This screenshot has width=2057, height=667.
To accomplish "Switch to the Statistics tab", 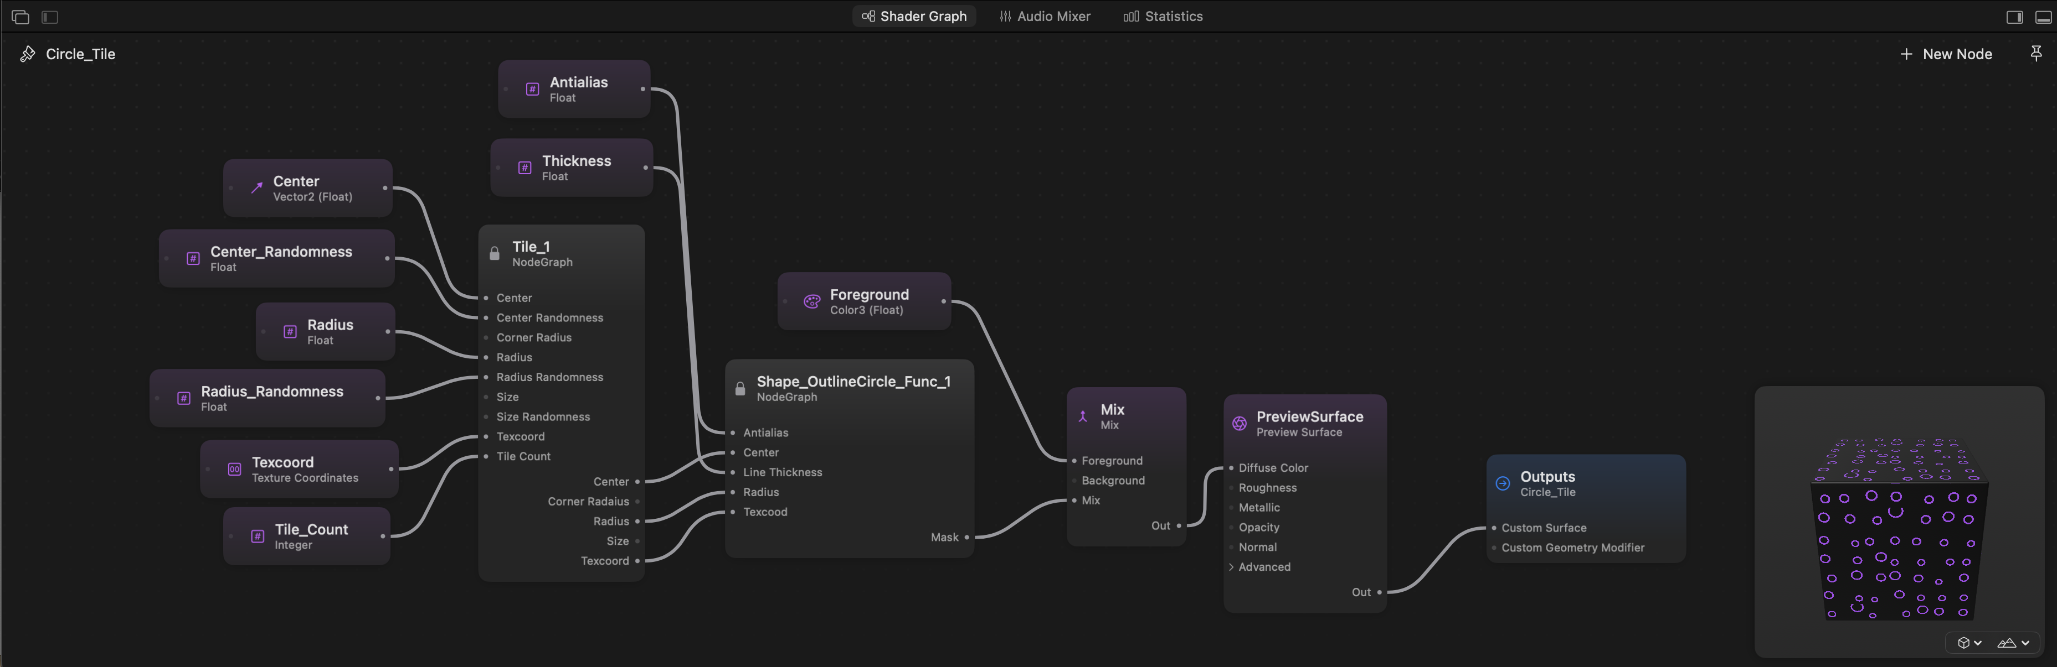I will tap(1163, 17).
